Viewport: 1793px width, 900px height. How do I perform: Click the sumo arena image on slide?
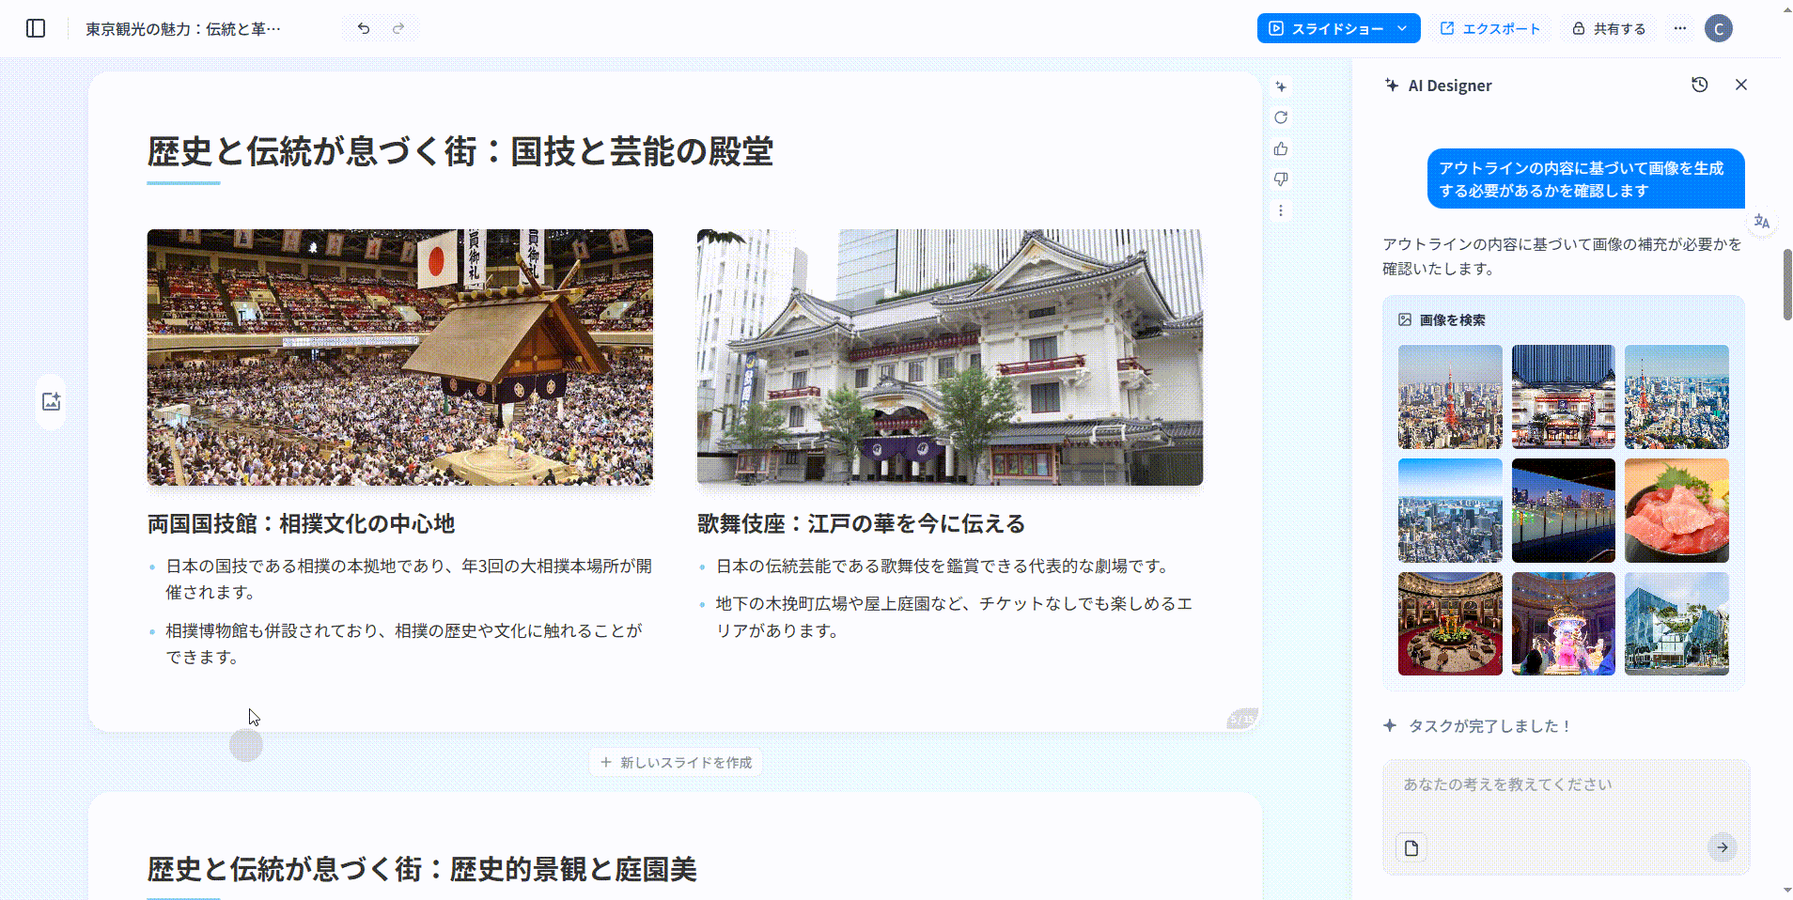tap(400, 357)
